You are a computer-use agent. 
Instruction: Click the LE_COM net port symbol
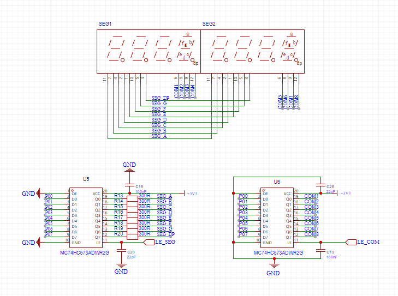351,242
